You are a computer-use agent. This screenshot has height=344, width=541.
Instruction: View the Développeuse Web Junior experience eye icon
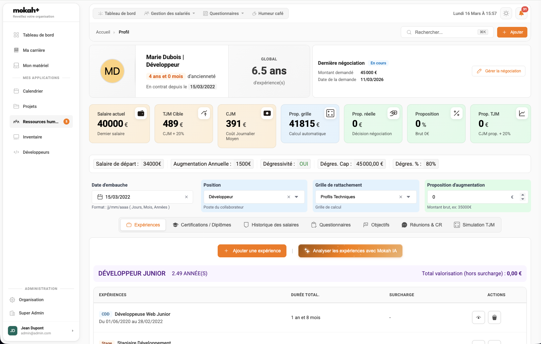[x=479, y=317]
